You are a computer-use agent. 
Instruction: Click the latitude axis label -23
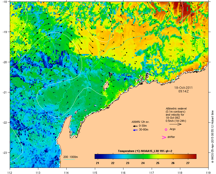(x=5, y=153)
